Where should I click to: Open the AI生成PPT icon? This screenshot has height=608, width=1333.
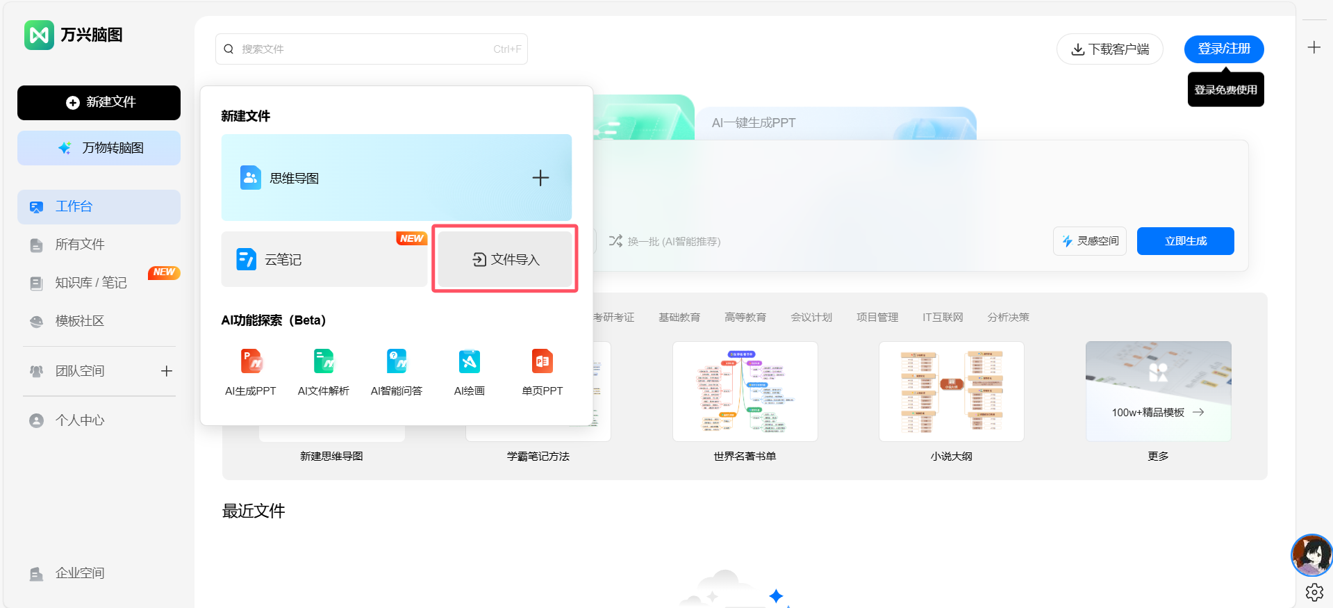click(251, 362)
